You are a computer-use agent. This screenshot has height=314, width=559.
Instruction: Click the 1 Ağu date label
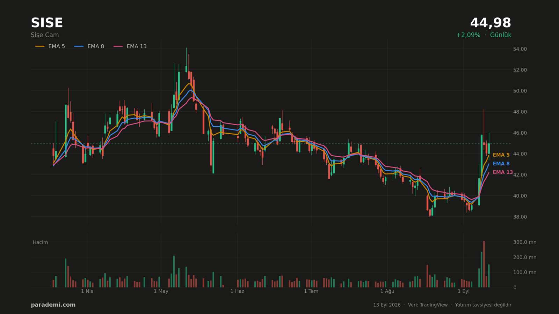coord(387,291)
